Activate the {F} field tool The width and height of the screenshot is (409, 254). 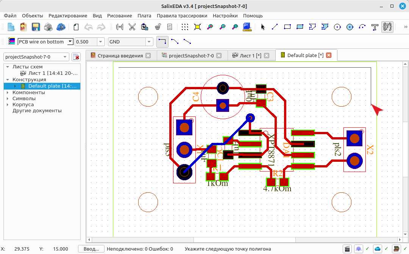pyautogui.click(x=387, y=27)
